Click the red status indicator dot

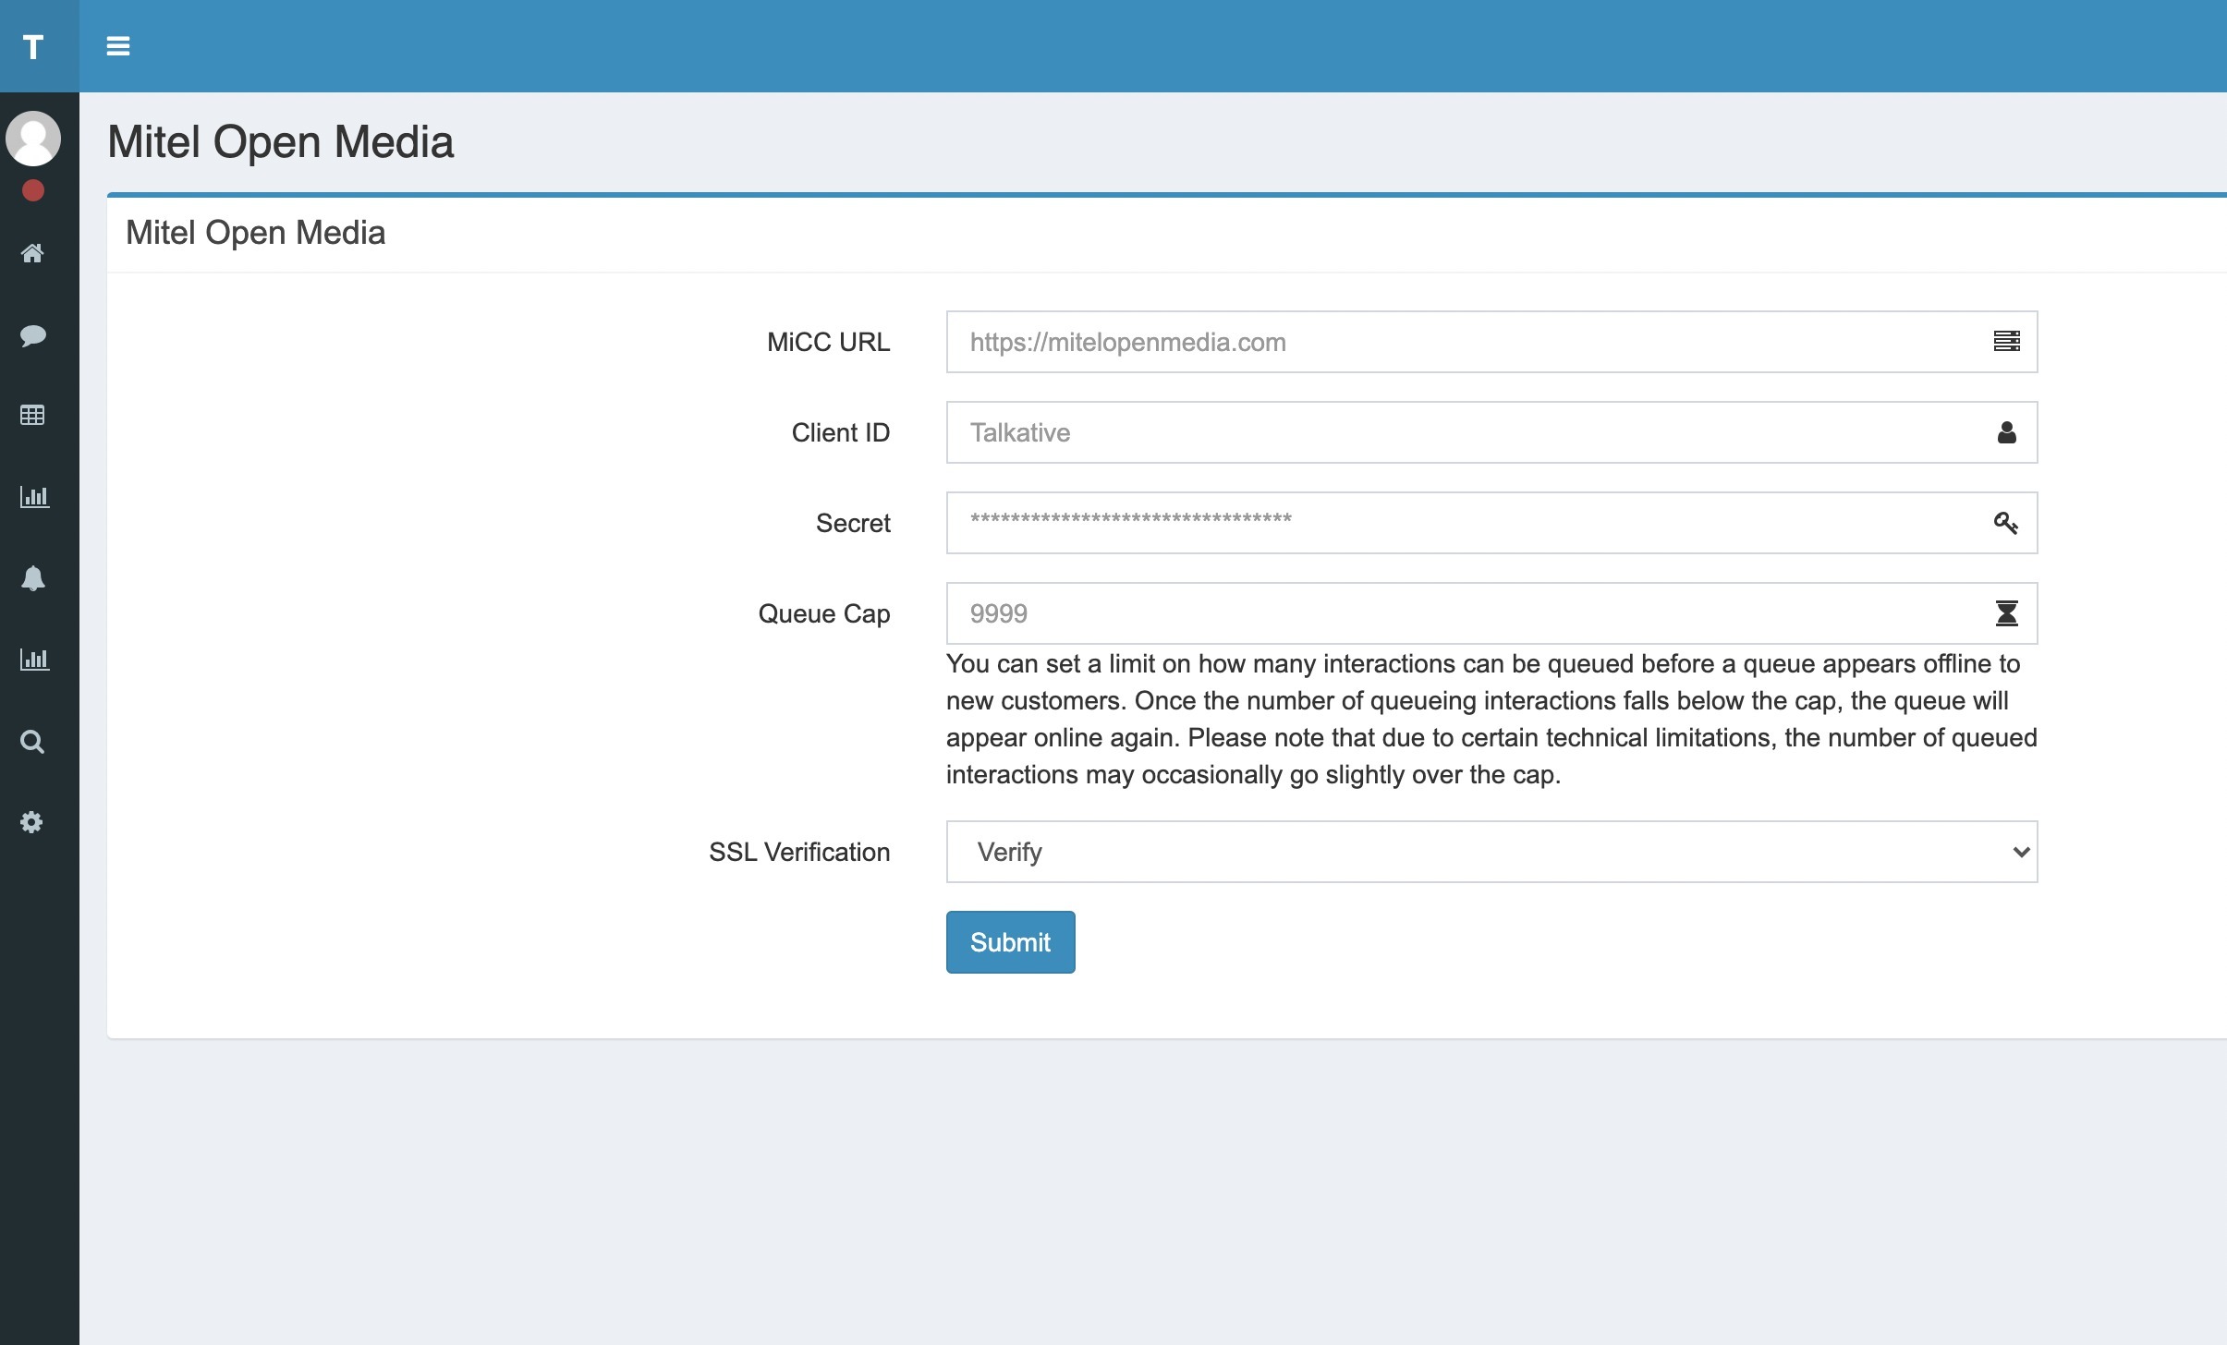[33, 190]
